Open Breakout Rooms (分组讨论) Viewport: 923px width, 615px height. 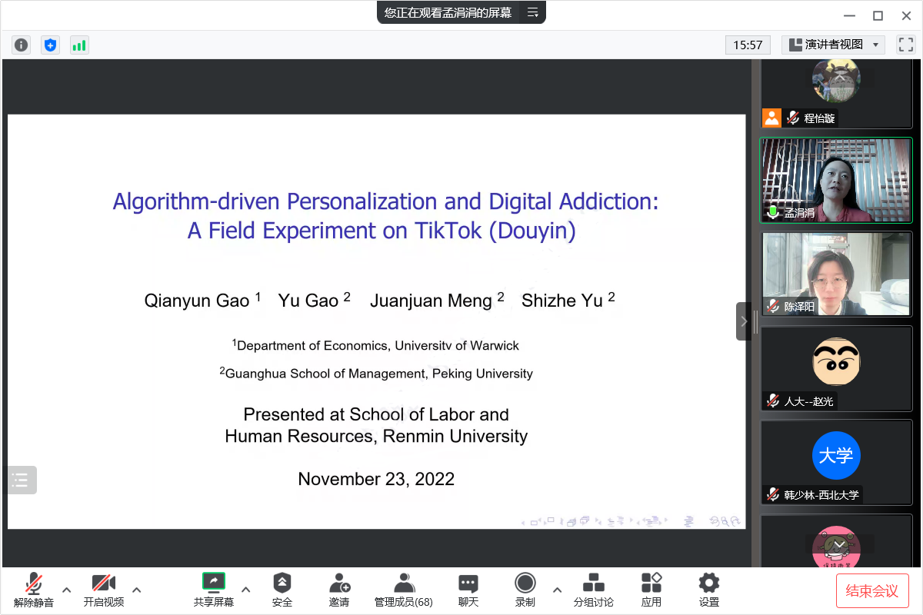pos(593,589)
